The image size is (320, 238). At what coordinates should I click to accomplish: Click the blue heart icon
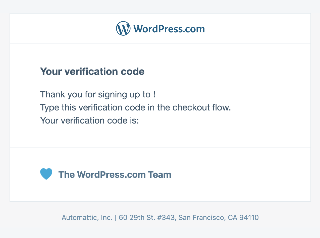tap(46, 174)
